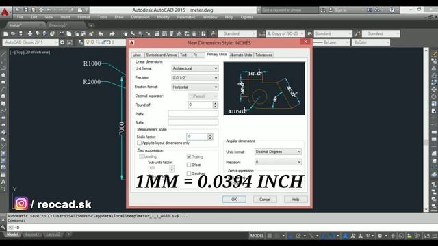
Task: Select the Pan hand tool
Action: point(126,33)
